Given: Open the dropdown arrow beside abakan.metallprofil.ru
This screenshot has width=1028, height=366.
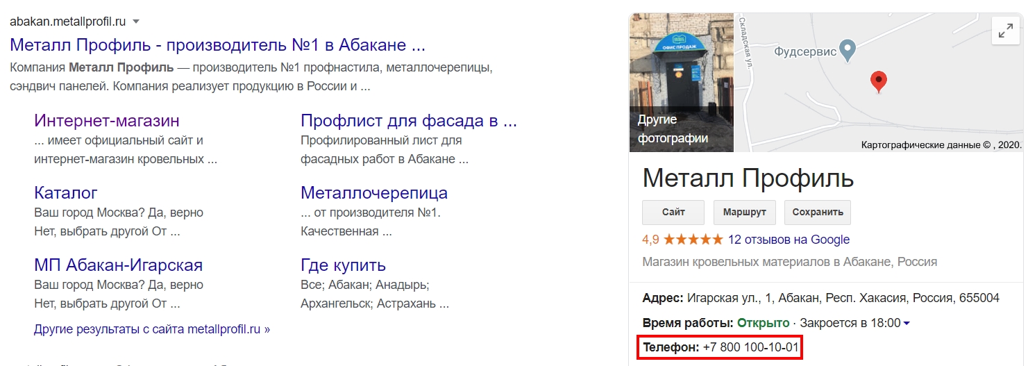Looking at the screenshot, I should (x=136, y=21).
